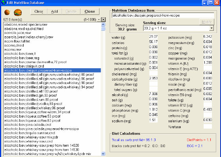Select 'alcoholic bev,whiskey sour mix,pdr' item
Viewport: 221px width, 157px height.
52,137
